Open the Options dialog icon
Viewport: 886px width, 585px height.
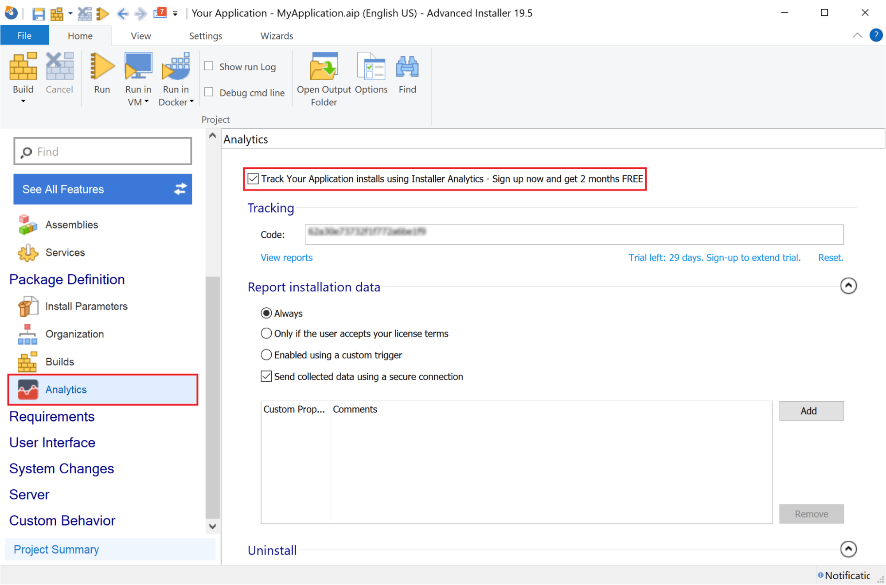[x=371, y=67]
